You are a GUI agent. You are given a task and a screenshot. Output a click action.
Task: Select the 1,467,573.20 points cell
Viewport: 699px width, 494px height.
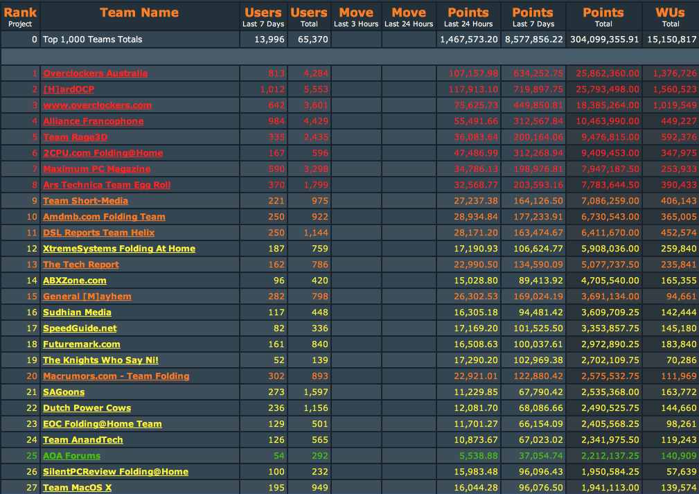(468, 39)
